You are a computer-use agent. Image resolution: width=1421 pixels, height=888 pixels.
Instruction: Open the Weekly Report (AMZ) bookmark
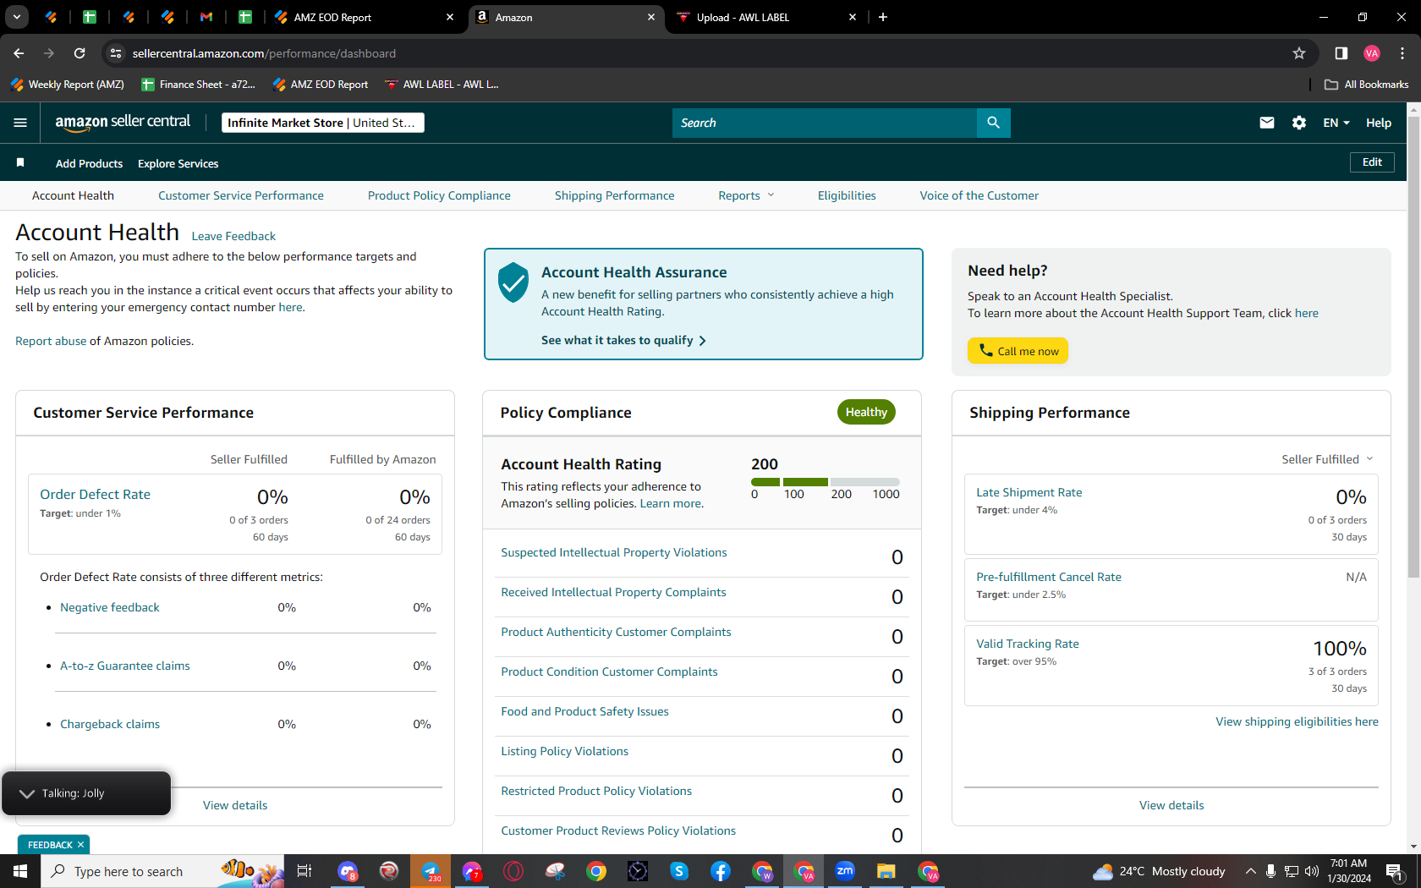(x=68, y=85)
